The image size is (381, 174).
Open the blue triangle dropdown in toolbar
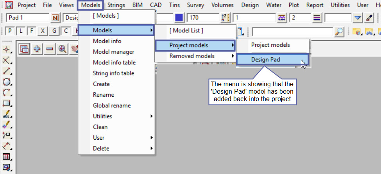[x=358, y=18]
